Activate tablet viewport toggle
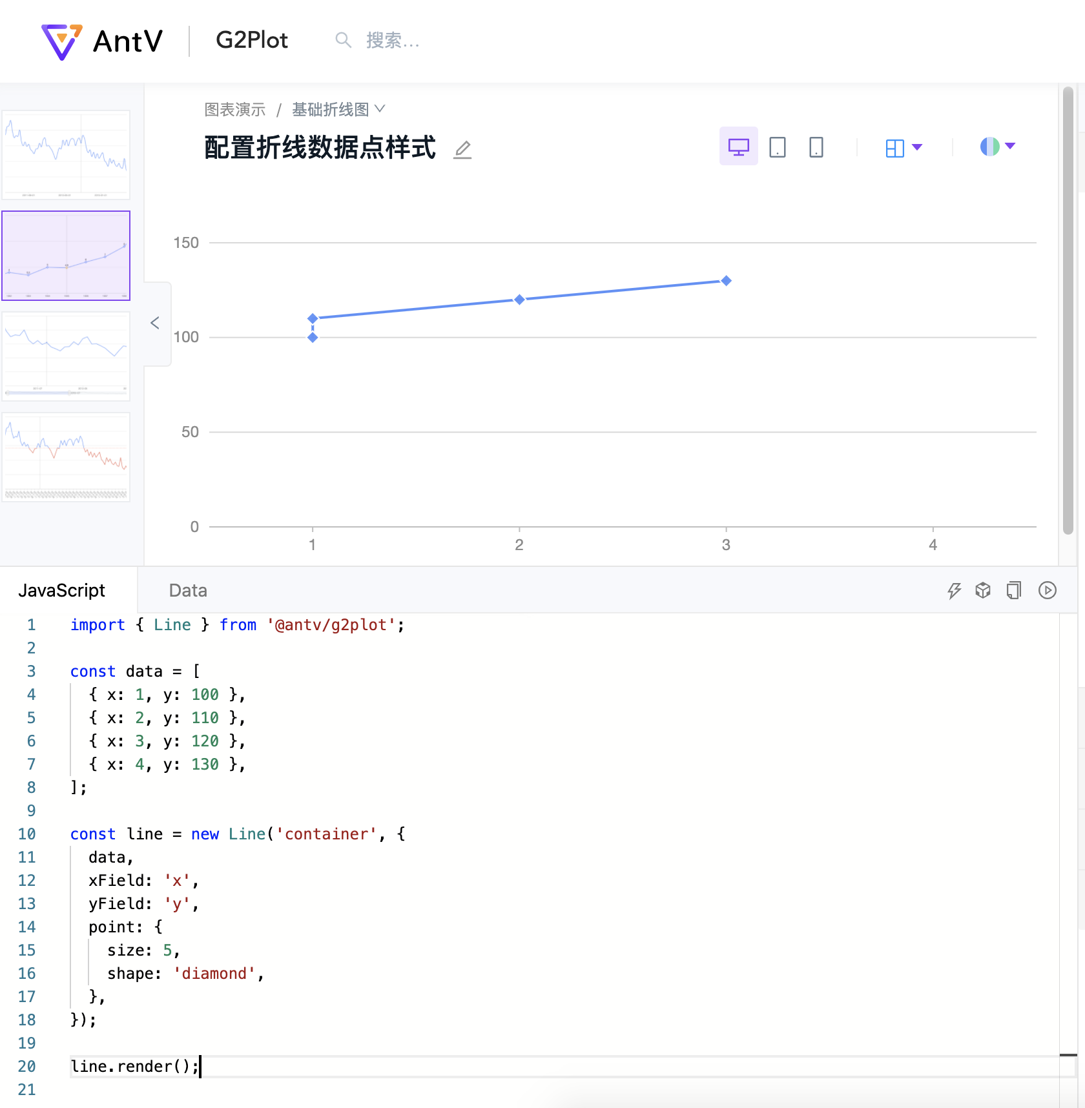This screenshot has height=1108, width=1085. click(x=777, y=147)
